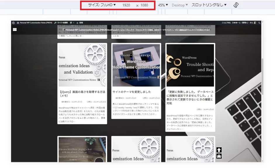Viewport: 275px width, 168px height.
Task: Click the 公開日／2024年1月5日 date text
Action: (x=205, y=109)
